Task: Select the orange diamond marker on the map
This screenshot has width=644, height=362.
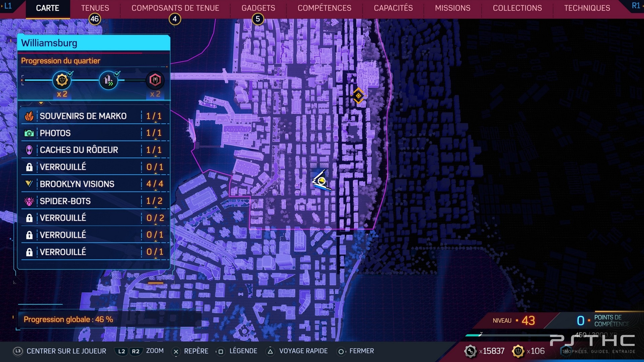Action: 358,96
